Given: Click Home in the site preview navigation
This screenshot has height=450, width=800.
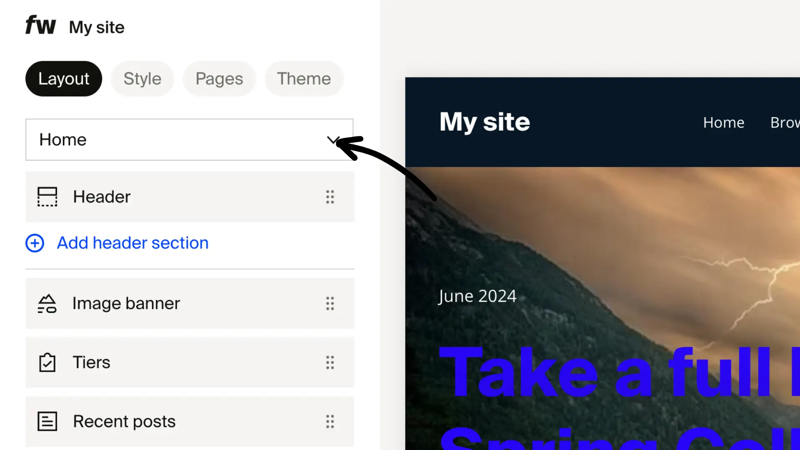Looking at the screenshot, I should (x=723, y=122).
